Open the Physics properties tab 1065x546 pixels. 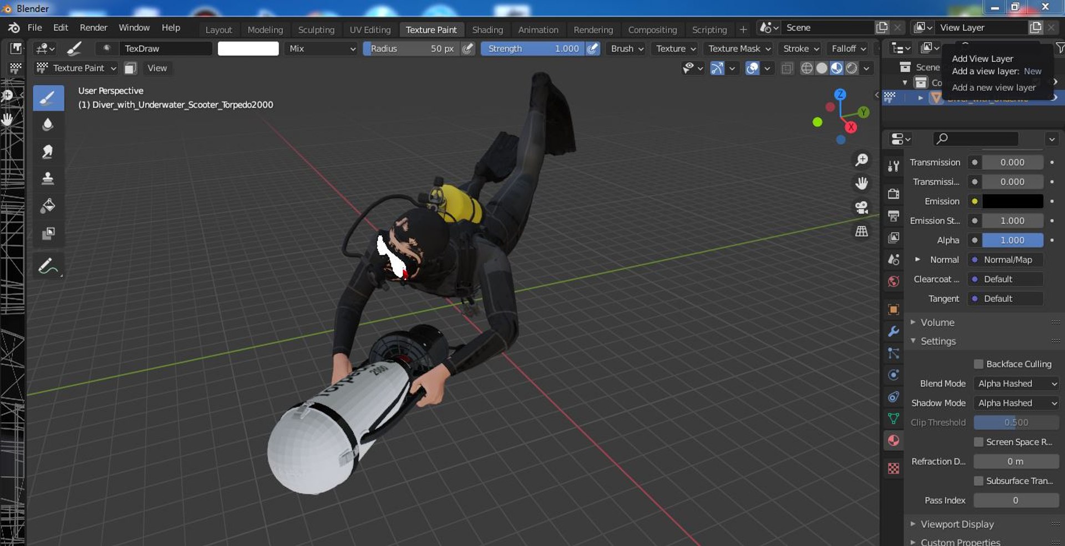[x=893, y=375]
